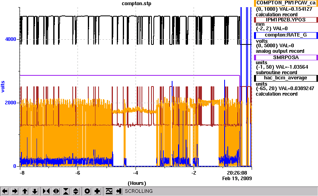Zoom in the time axis (inward-pointing horizontal triangles)
The height and width of the screenshot is (196, 318).
pos(46,191)
